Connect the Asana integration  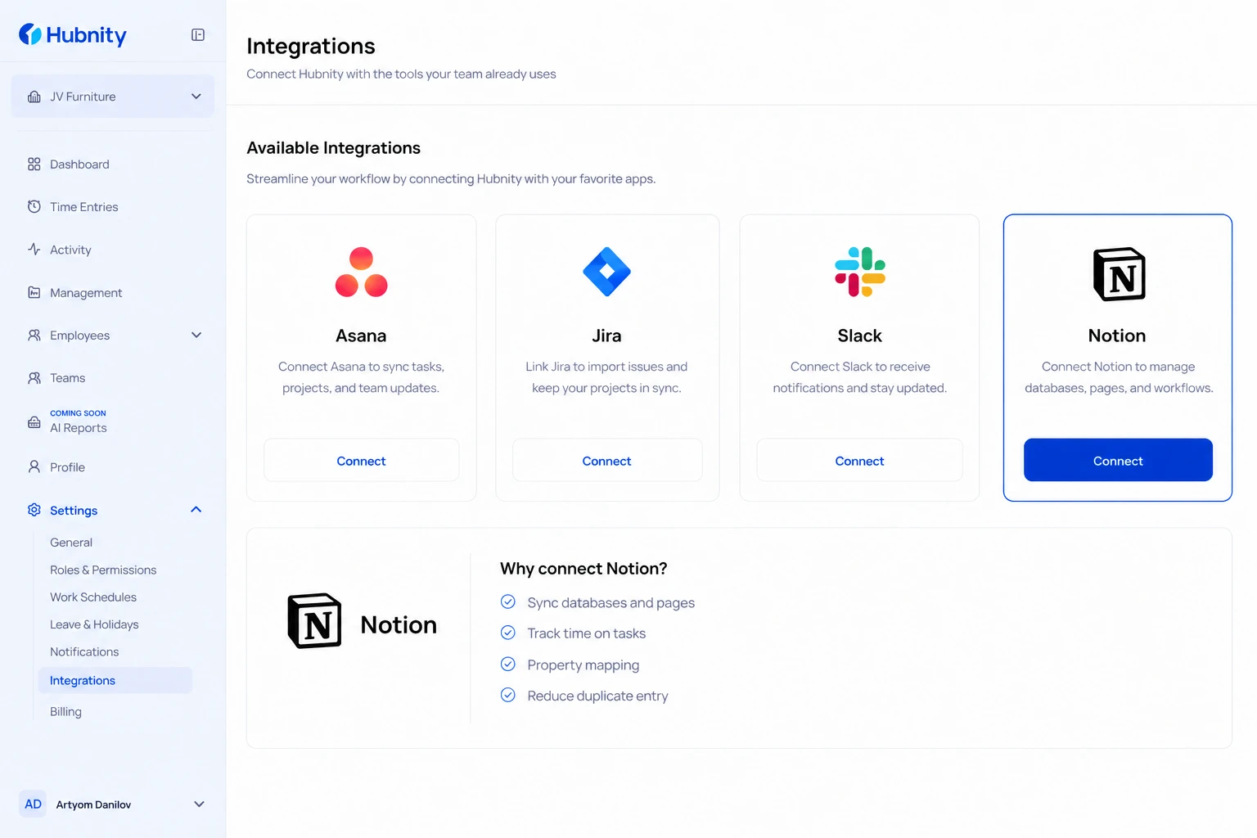(361, 461)
